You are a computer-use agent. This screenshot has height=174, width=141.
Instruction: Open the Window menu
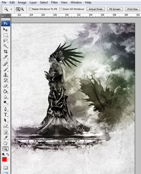(76, 3)
